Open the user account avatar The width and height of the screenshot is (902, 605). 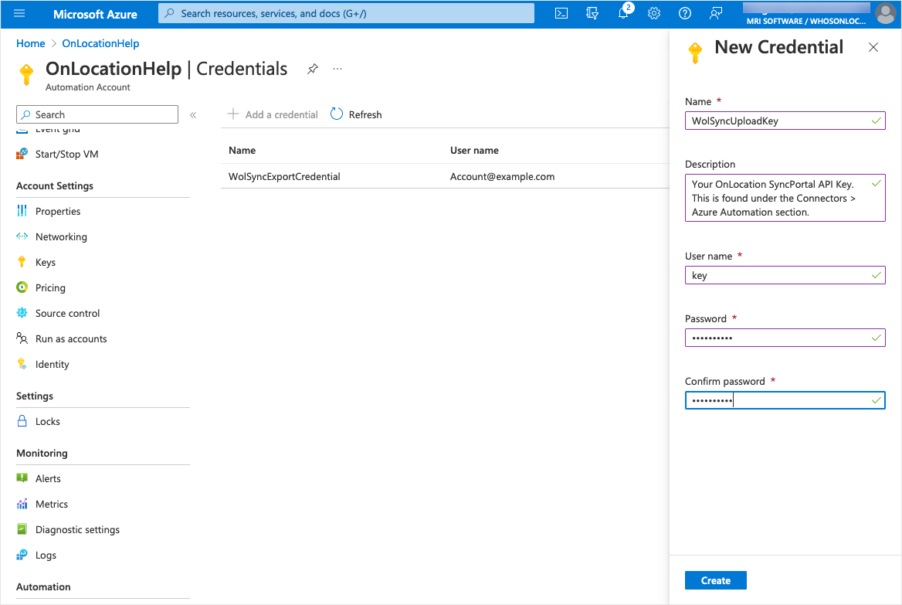[886, 13]
